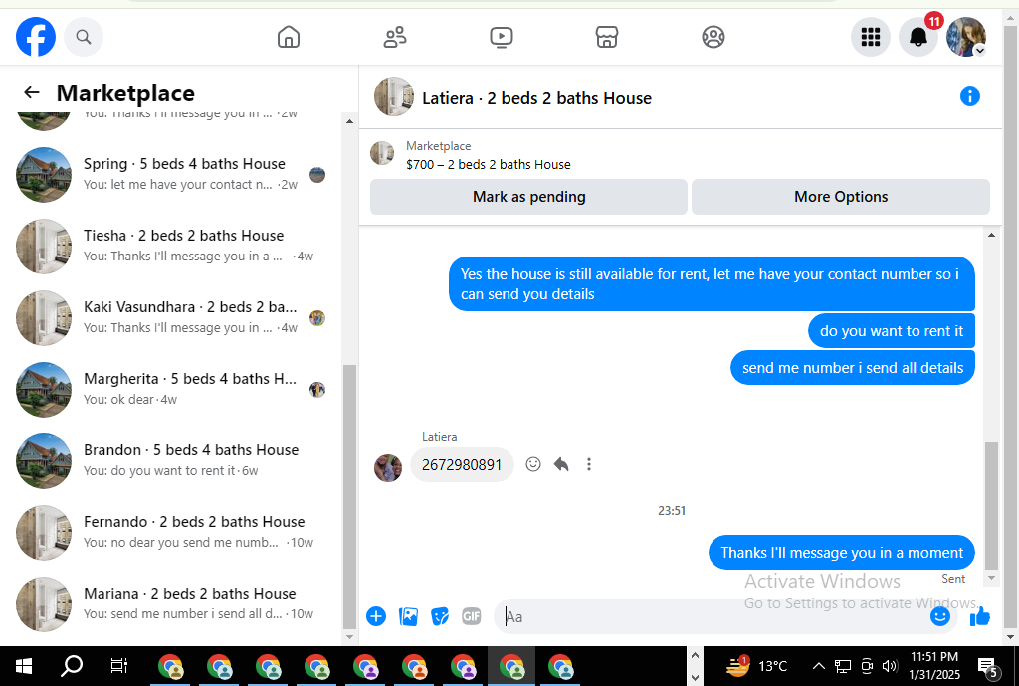Click the 'send me number i send all details' bubble
The width and height of the screenshot is (1019, 686).
tap(853, 368)
